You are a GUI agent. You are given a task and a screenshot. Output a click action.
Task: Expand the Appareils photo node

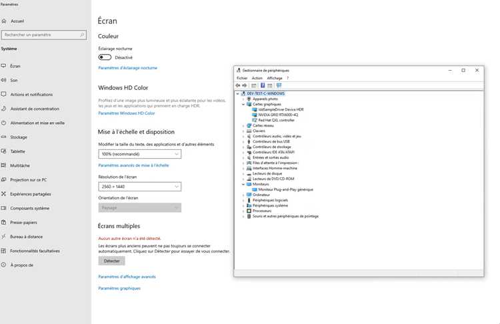[243, 99]
